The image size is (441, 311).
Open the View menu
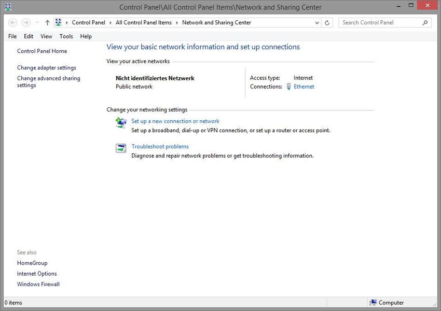point(46,36)
